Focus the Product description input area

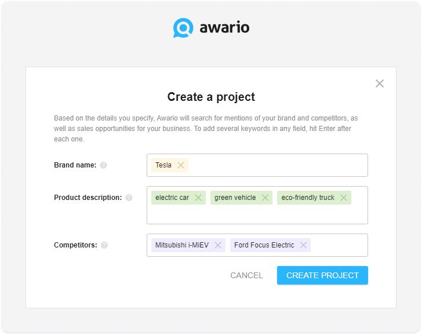(x=257, y=205)
